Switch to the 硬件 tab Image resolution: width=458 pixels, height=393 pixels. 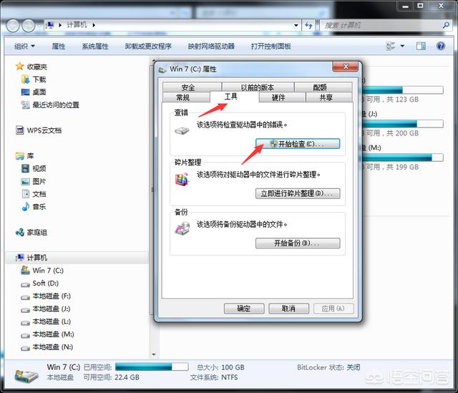tap(282, 97)
